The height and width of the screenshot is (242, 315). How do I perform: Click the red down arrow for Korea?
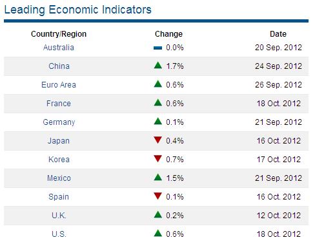click(x=158, y=158)
